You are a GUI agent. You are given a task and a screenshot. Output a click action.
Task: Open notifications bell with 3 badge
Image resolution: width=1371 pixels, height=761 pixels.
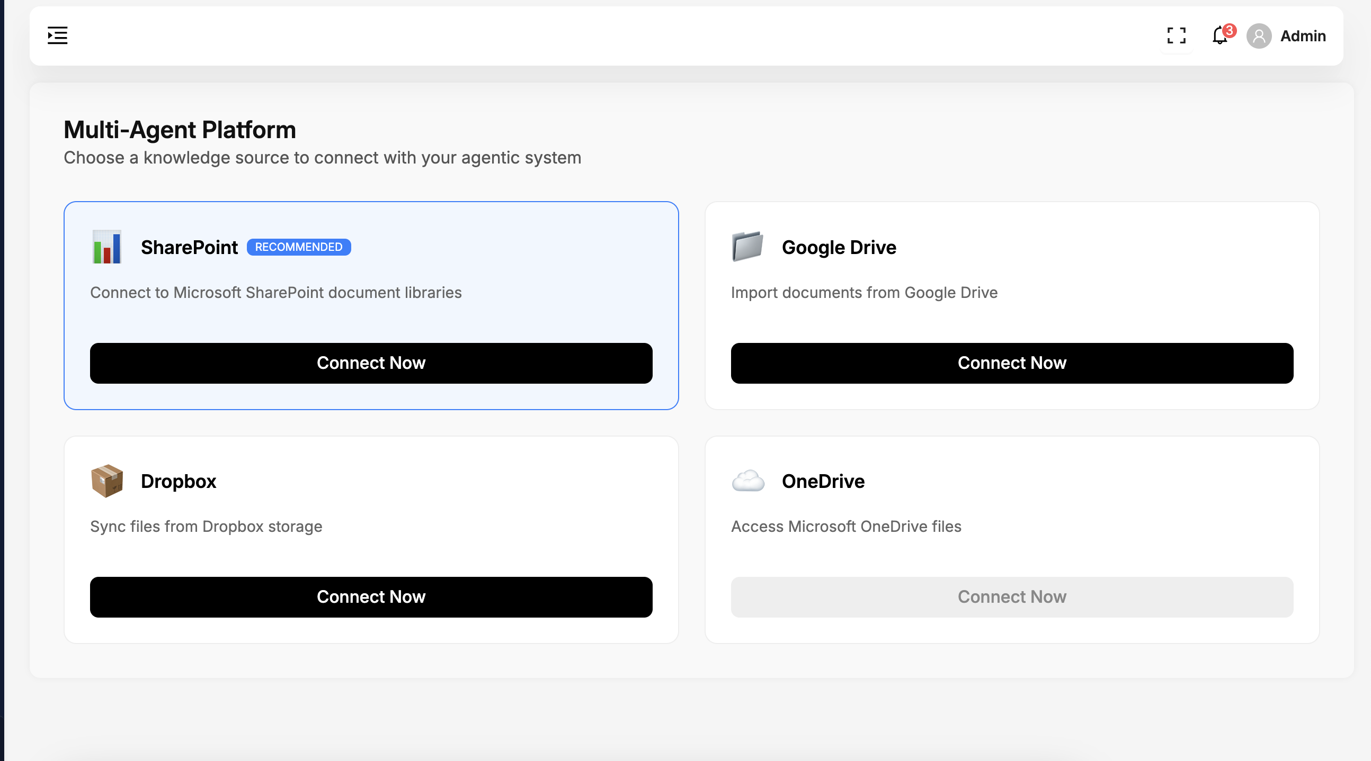[x=1219, y=36]
